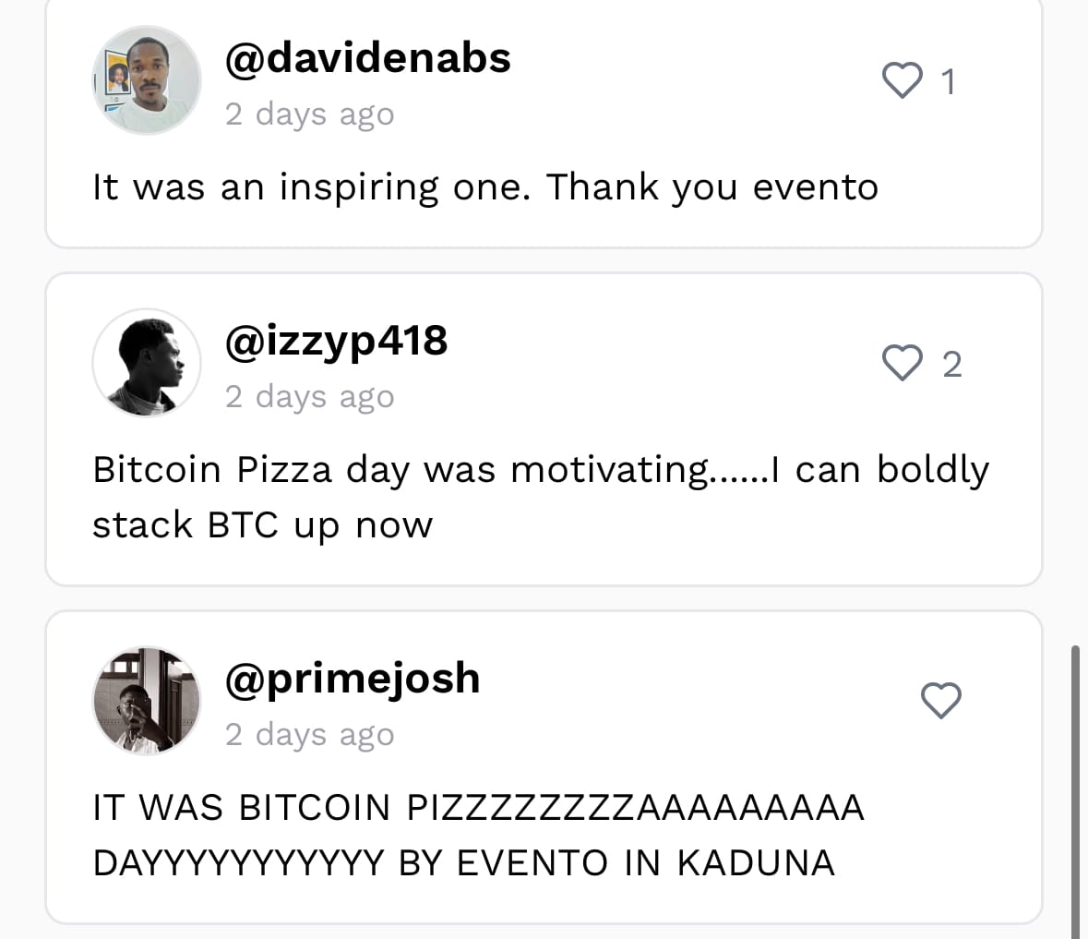Click @primejosh's profile avatar
This screenshot has width=1088, height=939.
pyautogui.click(x=147, y=701)
